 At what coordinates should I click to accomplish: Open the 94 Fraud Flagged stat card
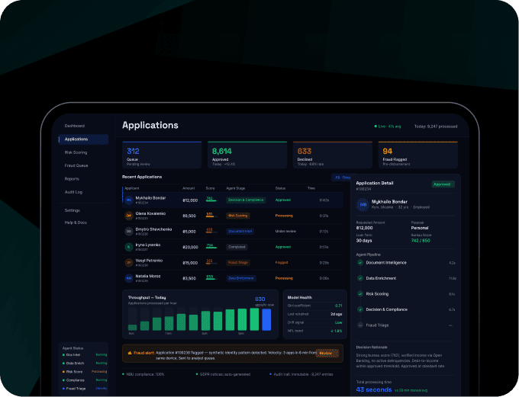pyautogui.click(x=418, y=155)
